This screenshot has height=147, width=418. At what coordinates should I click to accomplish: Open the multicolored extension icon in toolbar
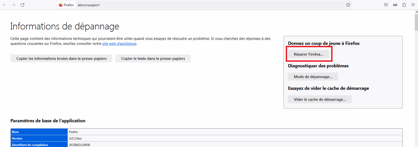click(x=395, y=5)
